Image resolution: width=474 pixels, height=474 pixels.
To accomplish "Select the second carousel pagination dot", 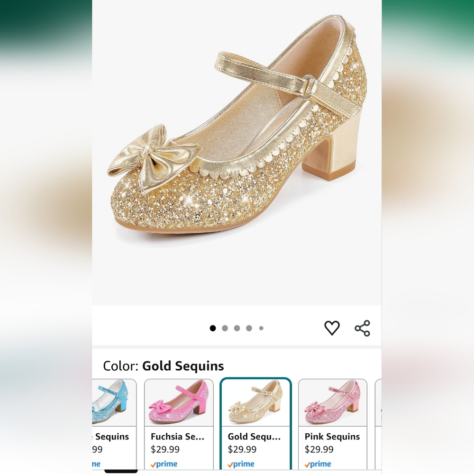I will pyautogui.click(x=225, y=328).
